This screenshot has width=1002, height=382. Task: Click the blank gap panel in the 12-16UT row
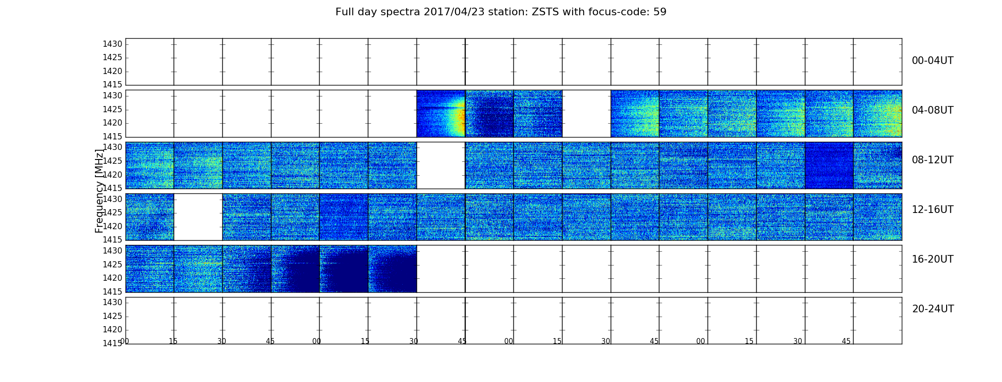(198, 217)
